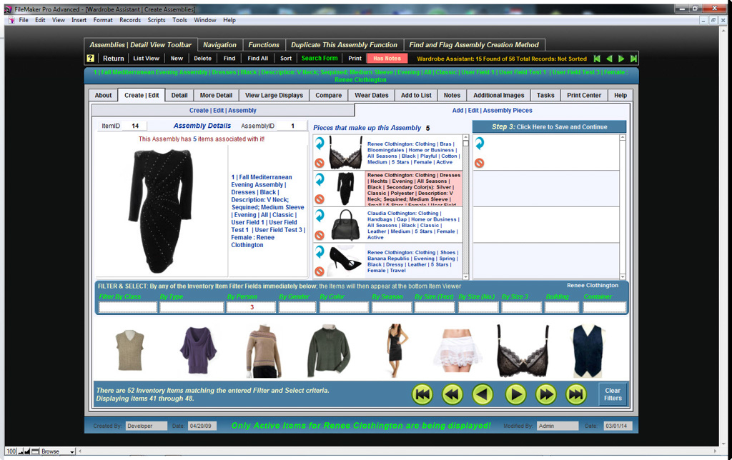The image size is (732, 460).
Task: Open the Records menu
Action: point(130,20)
